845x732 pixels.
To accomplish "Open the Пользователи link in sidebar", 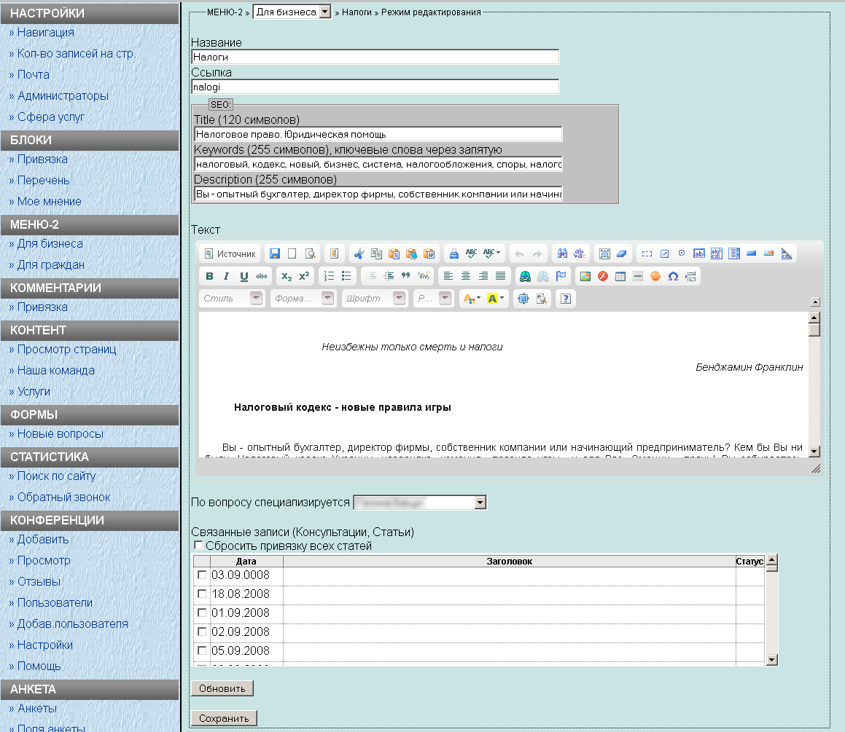I will [x=55, y=603].
